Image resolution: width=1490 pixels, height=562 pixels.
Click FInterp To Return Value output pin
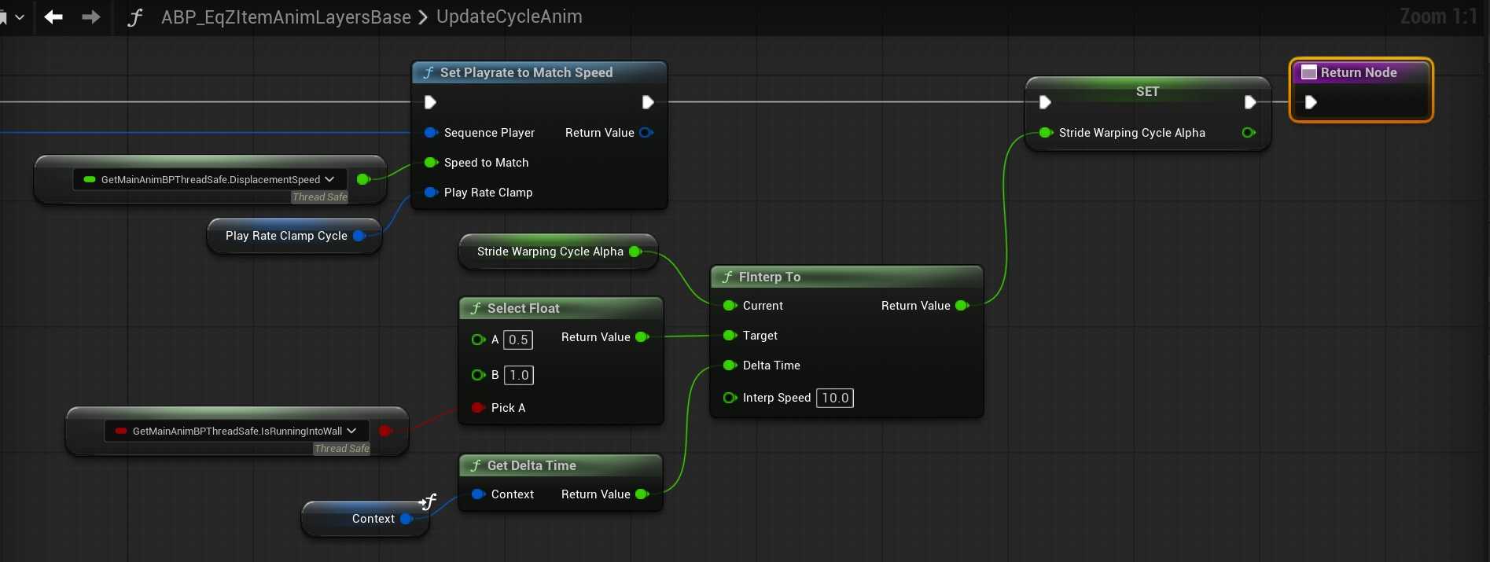pyautogui.click(x=962, y=306)
